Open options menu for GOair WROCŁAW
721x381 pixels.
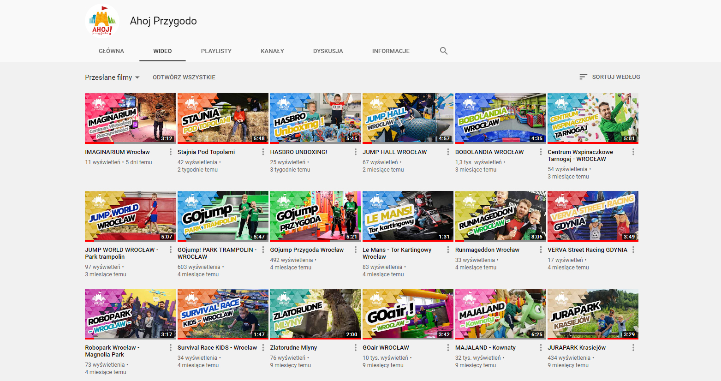tap(448, 347)
